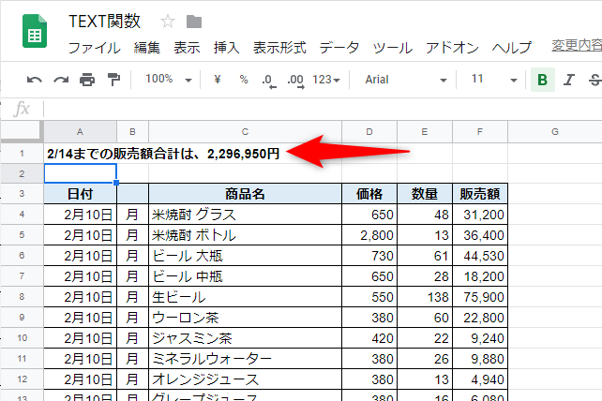Viewport: 602px width, 401px height.
Task: Open the 編集 menu
Action: 147,48
